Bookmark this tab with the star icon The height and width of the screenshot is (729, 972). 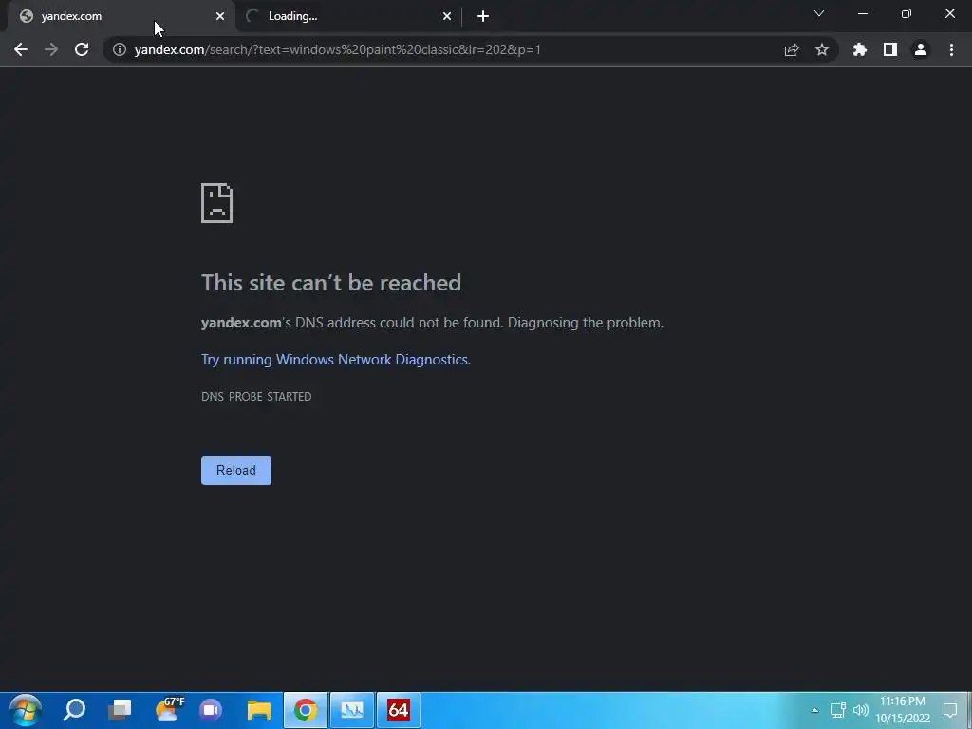[x=822, y=49]
